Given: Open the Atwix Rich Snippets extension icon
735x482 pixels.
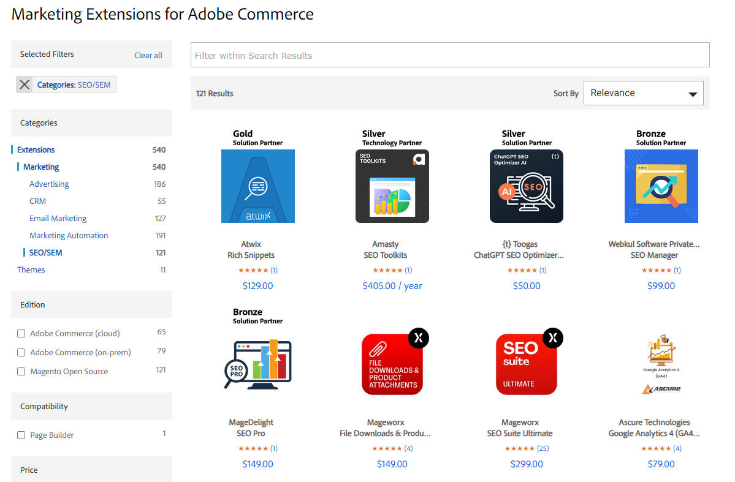Looking at the screenshot, I should pos(258,186).
